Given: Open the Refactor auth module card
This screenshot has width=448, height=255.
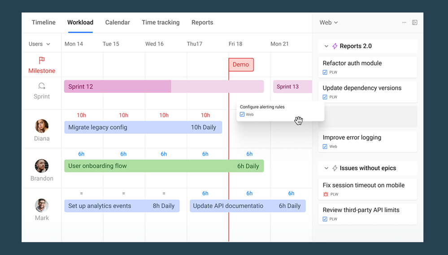Looking at the screenshot, I should (x=367, y=67).
